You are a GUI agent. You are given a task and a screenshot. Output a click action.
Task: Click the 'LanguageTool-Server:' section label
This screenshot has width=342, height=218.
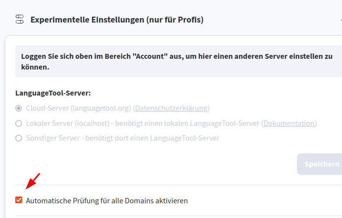(53, 93)
